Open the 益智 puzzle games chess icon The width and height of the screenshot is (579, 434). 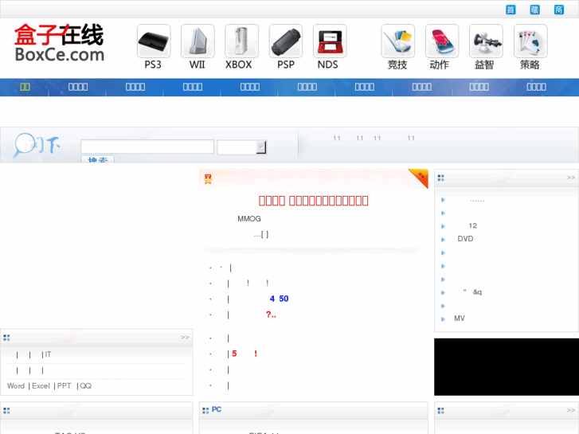coord(486,41)
